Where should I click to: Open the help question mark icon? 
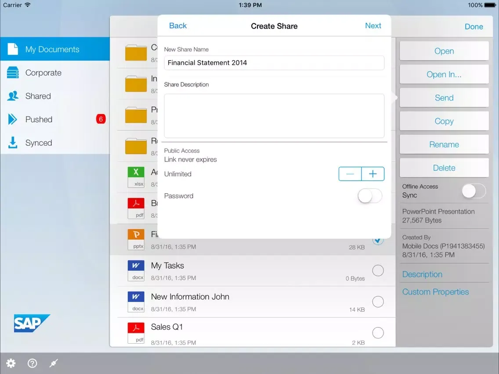[32, 363]
